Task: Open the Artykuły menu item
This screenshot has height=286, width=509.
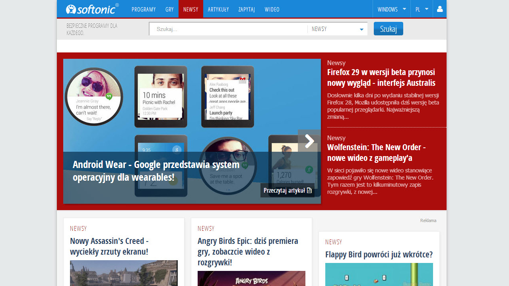Action: pos(218,9)
